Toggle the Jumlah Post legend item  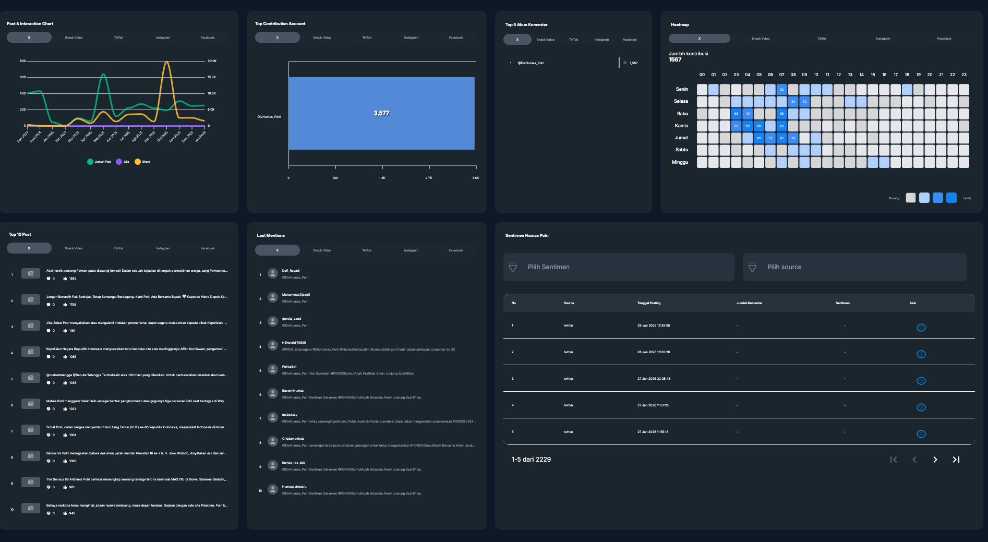(x=99, y=162)
